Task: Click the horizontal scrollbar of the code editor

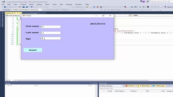Action: tap(82, 80)
